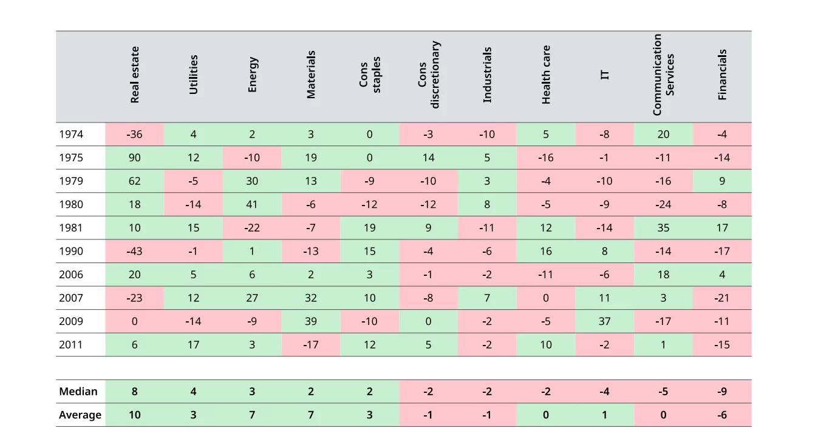Select the Financials column header
This screenshot has height=445, width=821.
(722, 75)
